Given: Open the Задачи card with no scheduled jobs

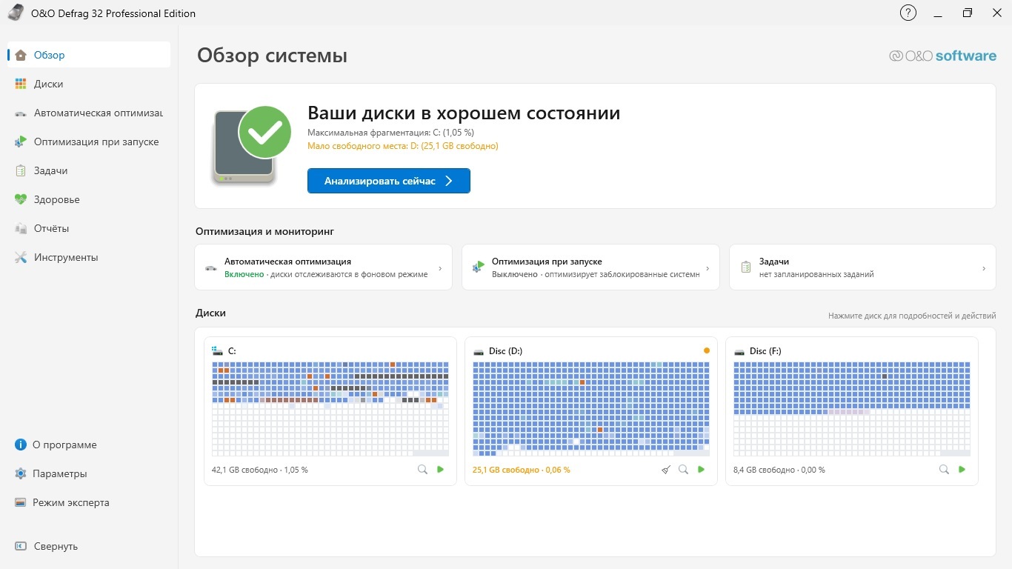Looking at the screenshot, I should click(862, 267).
